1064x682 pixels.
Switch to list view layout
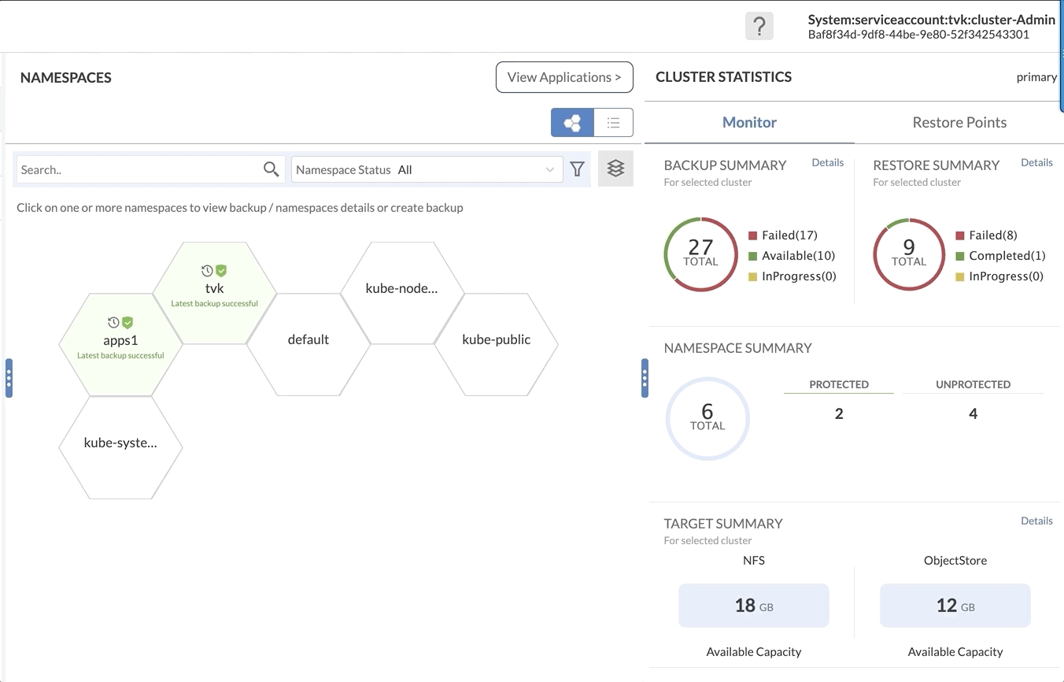tap(613, 123)
